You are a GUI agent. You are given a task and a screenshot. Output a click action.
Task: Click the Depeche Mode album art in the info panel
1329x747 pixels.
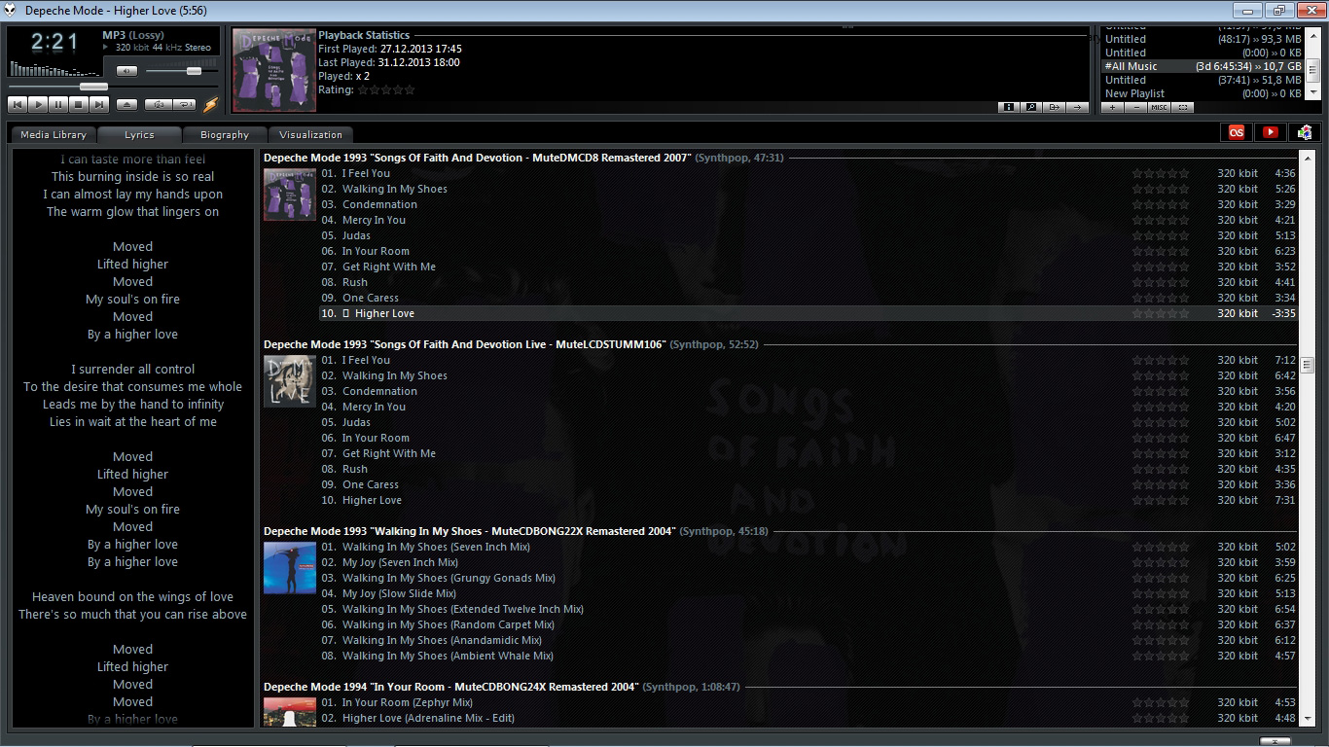coord(273,70)
